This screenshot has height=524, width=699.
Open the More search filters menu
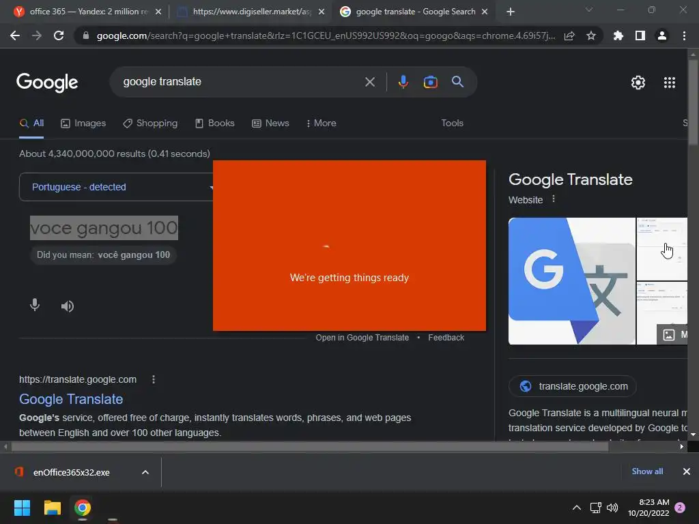coord(322,123)
